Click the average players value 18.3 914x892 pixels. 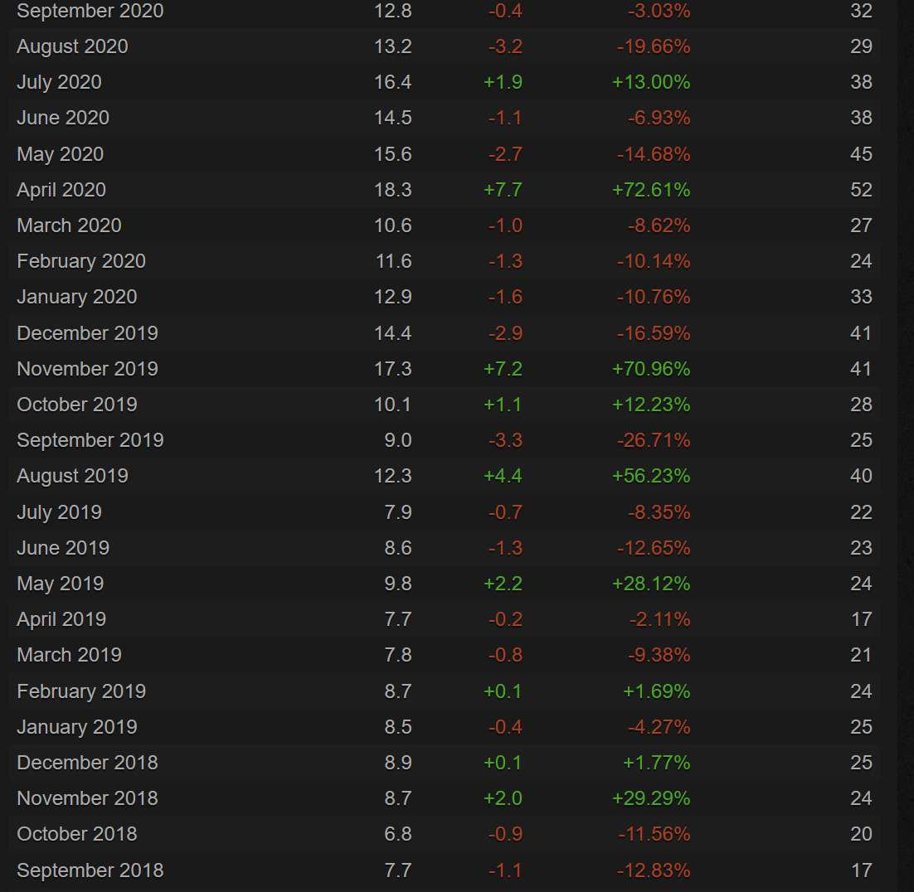point(393,190)
